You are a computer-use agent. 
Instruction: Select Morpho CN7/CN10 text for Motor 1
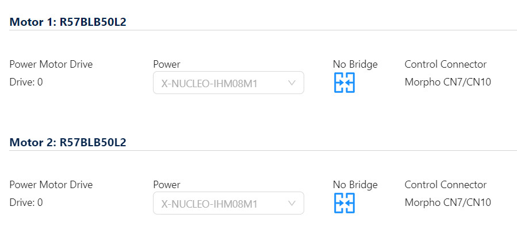(447, 82)
